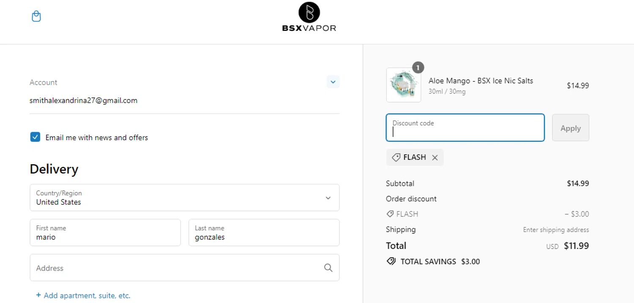This screenshot has width=634, height=303.
Task: Click the BSX Vapor logo
Action: (x=309, y=17)
